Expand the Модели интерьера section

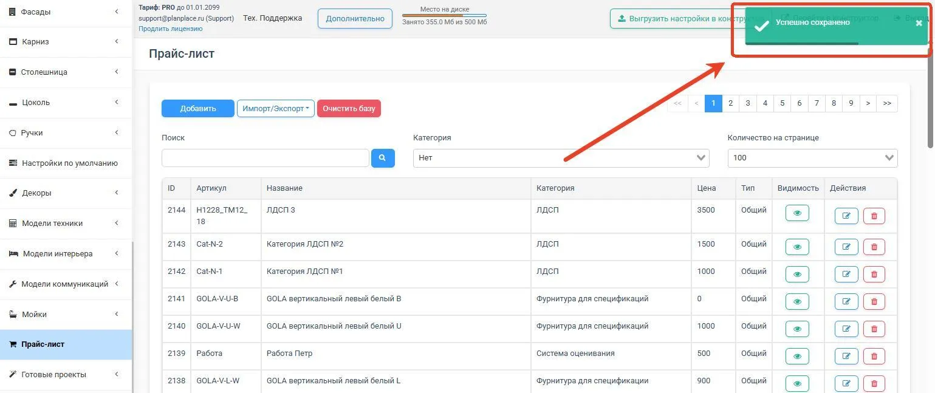[66, 254]
